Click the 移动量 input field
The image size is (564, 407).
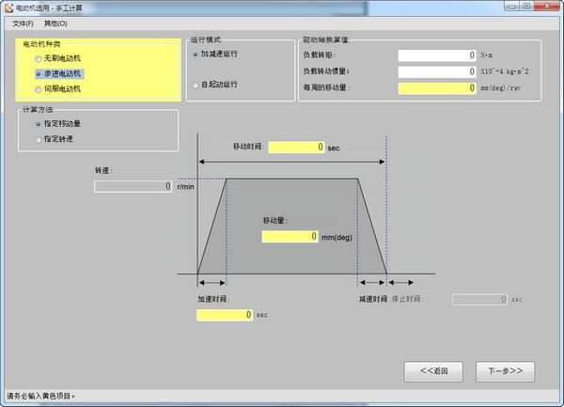[290, 236]
